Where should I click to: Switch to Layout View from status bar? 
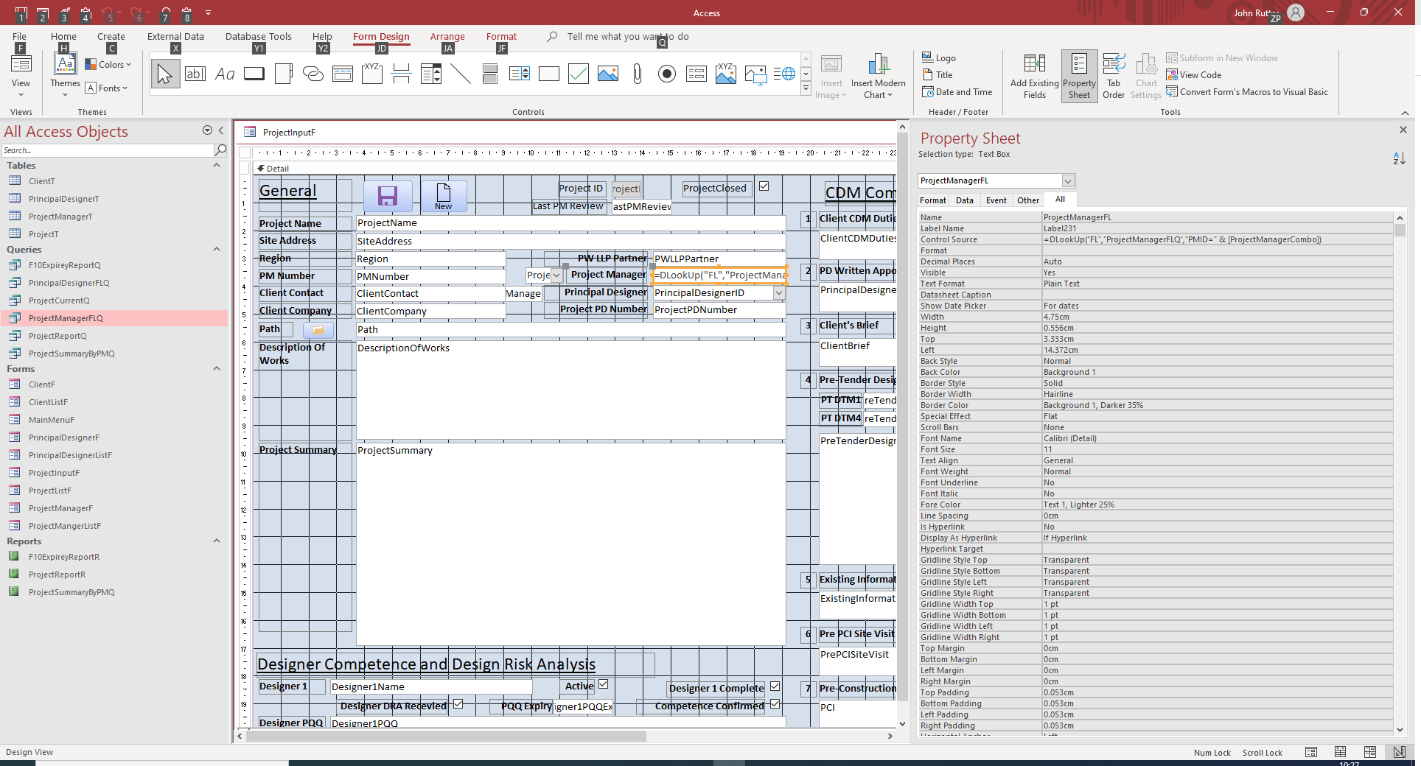[x=1370, y=752]
